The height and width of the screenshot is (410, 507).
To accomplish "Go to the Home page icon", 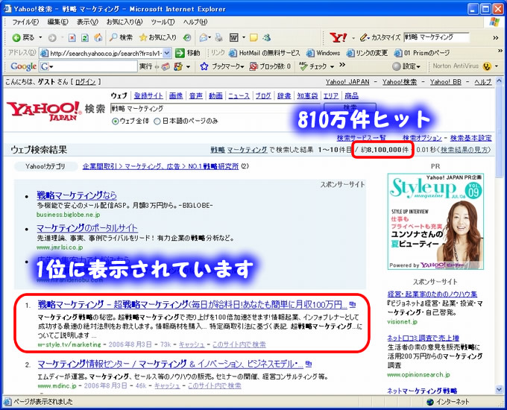I will (98, 37).
